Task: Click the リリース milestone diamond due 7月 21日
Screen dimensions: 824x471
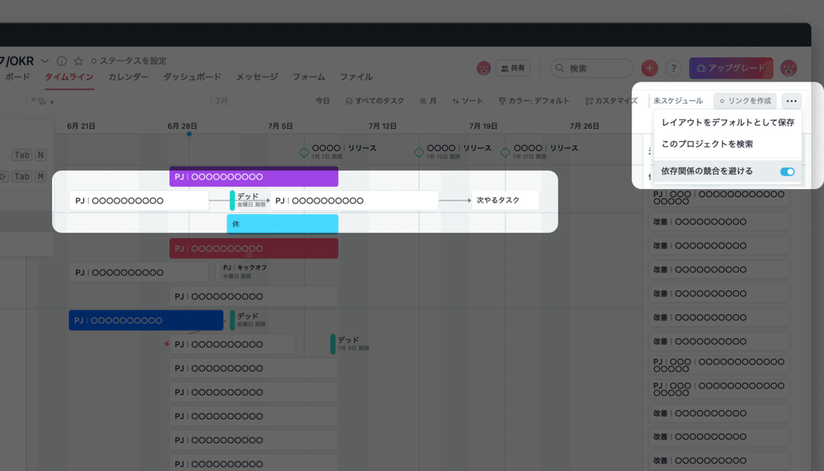Action: [505, 152]
